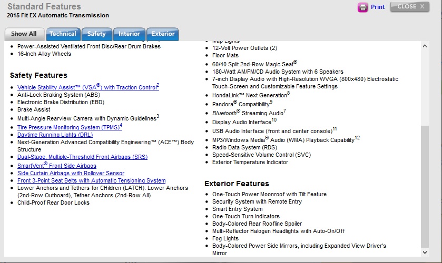This screenshot has width=442, height=263.
Task: Click the Exterior Features heading
Action: (237, 184)
